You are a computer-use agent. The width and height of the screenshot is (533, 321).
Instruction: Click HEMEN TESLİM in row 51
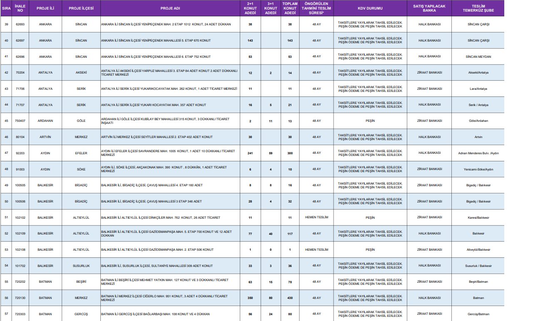(x=316, y=217)
